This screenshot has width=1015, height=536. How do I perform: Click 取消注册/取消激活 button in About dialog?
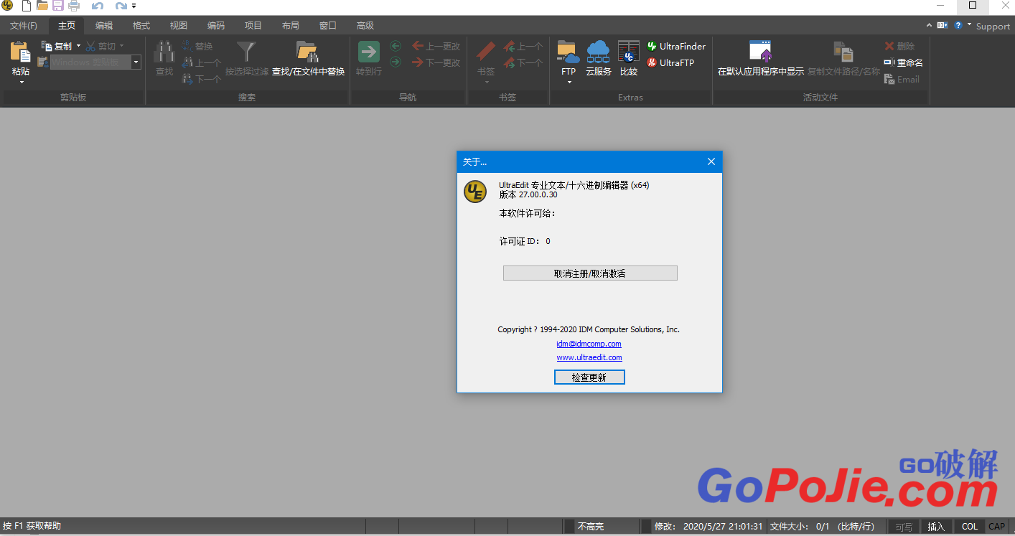tap(590, 273)
